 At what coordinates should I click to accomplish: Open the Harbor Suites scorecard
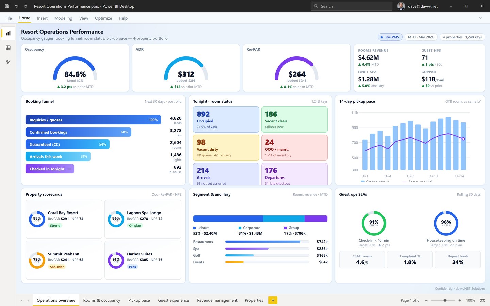coord(143,260)
